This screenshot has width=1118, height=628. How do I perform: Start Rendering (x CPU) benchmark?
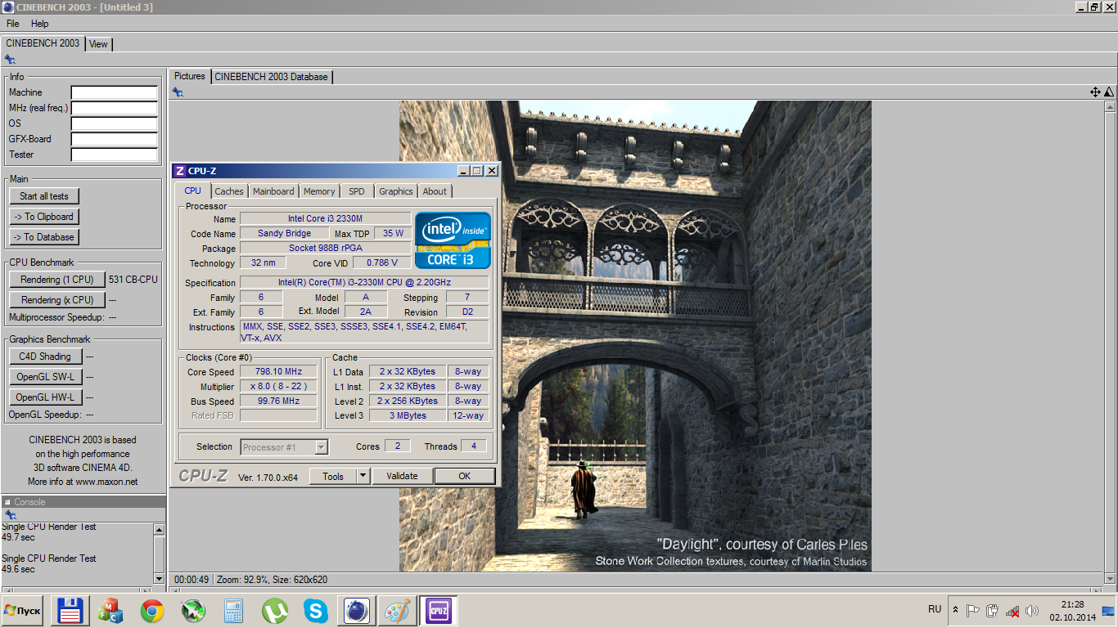[x=57, y=300]
